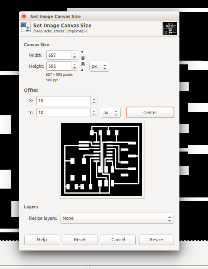Viewport: 208px width, 269px height.
Task: Toggle the width-height chain link
Action: click(x=83, y=61)
